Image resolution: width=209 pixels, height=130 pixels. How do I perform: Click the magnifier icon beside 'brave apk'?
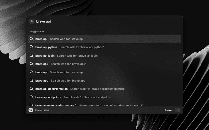click(x=31, y=64)
